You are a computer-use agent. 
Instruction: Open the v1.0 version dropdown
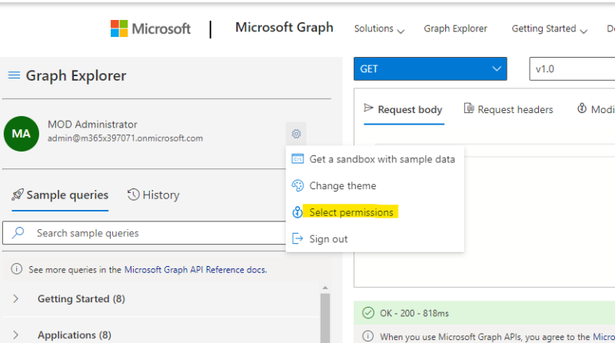(572, 68)
